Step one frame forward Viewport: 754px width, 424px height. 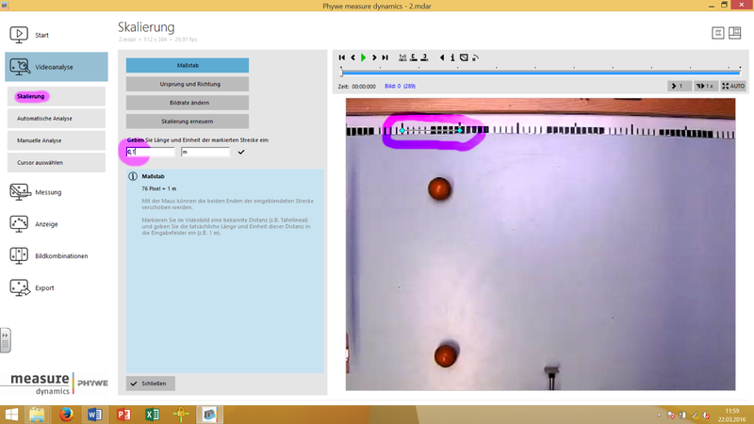(x=374, y=57)
